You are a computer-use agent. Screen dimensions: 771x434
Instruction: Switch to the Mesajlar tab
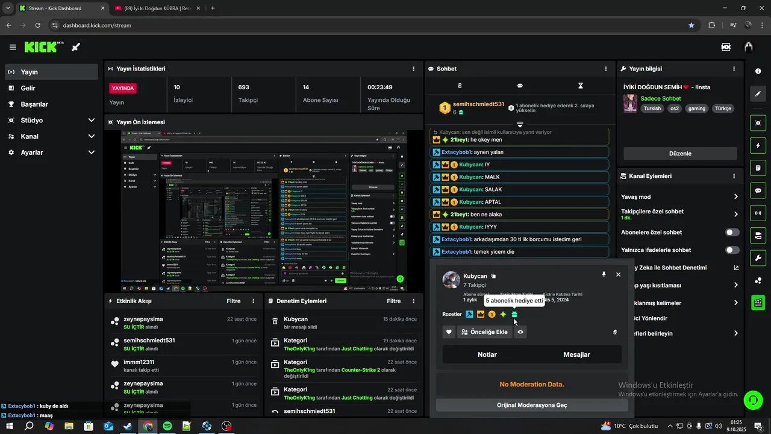click(576, 354)
